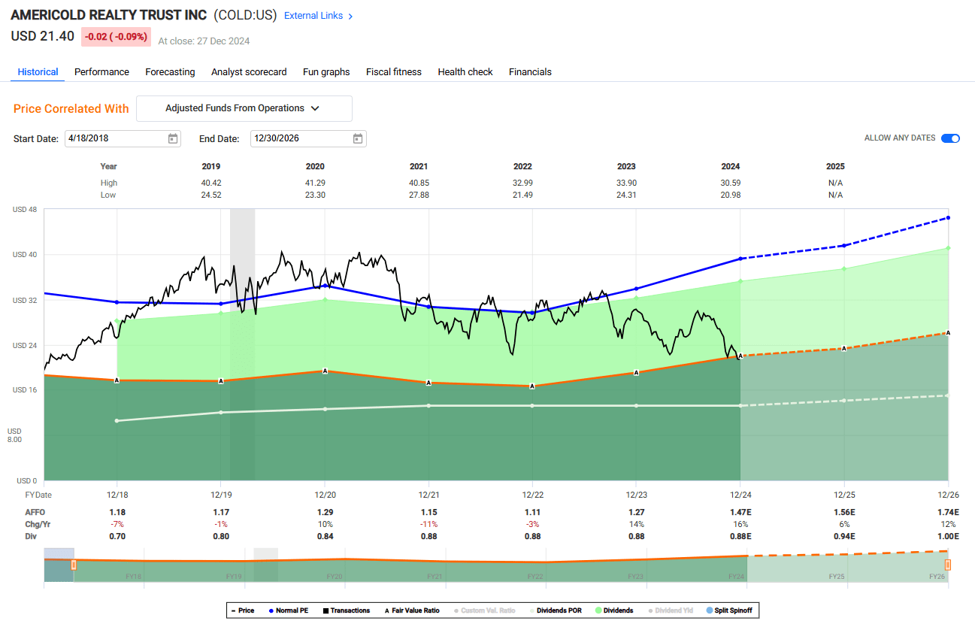This screenshot has height=630, width=975.
Task: Toggle the green Dividends shading in legend
Action: (599, 610)
